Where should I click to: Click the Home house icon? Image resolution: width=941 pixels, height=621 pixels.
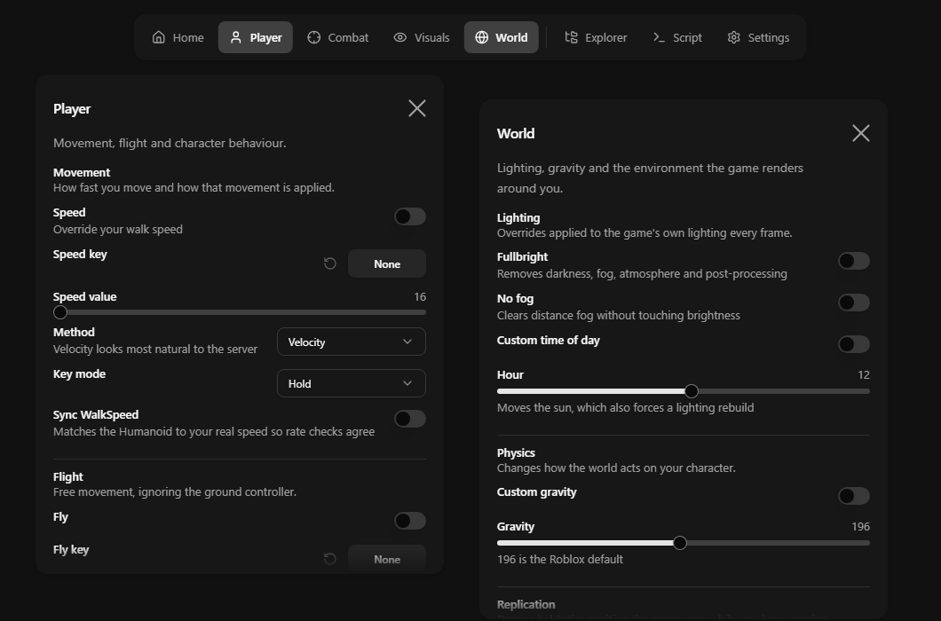coord(158,37)
